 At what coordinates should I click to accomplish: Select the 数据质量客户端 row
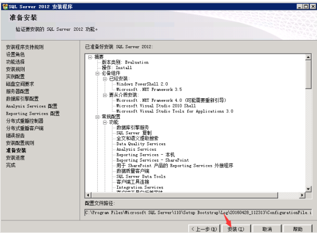pyautogui.click(x=133, y=171)
